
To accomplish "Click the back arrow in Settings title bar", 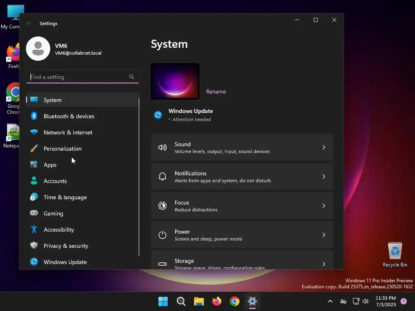I will coord(29,23).
